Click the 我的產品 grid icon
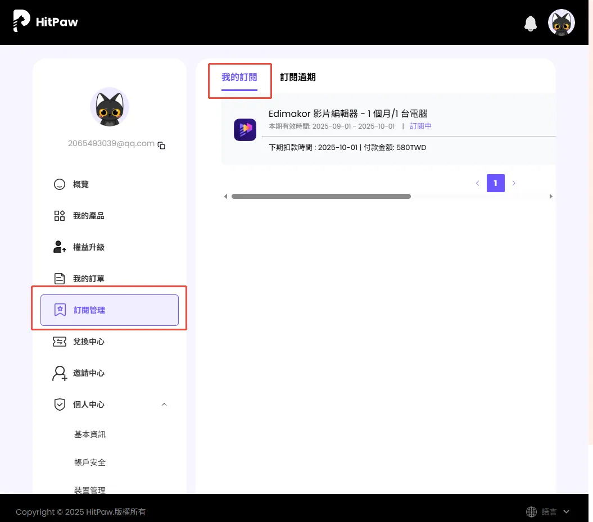 coord(60,216)
